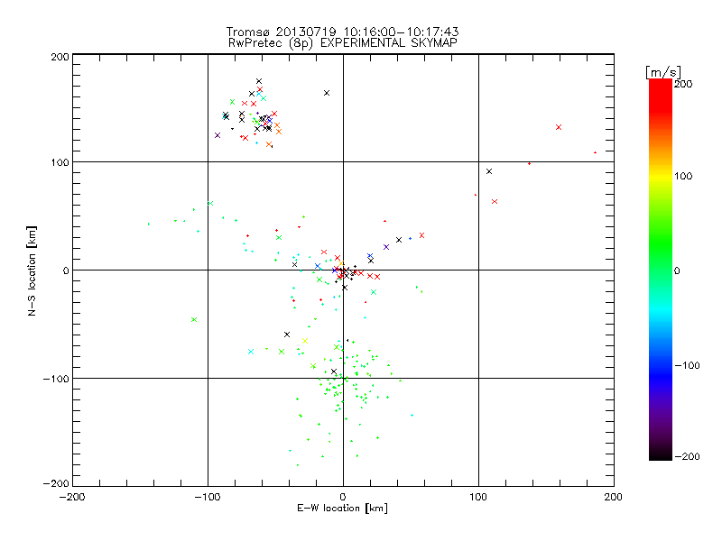Select the cyan X marker near -68 km east, -75 km north

[251, 352]
